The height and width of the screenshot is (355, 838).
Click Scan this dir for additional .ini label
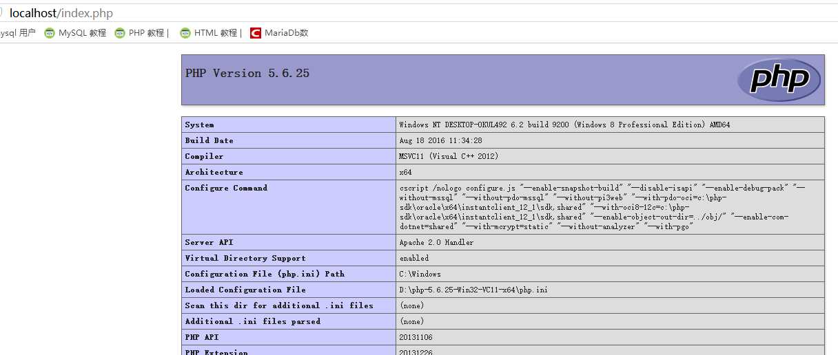pyautogui.click(x=279, y=305)
